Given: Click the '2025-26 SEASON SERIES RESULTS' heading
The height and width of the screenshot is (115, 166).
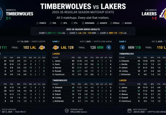Looking at the screenshot, I should pos(83,29).
